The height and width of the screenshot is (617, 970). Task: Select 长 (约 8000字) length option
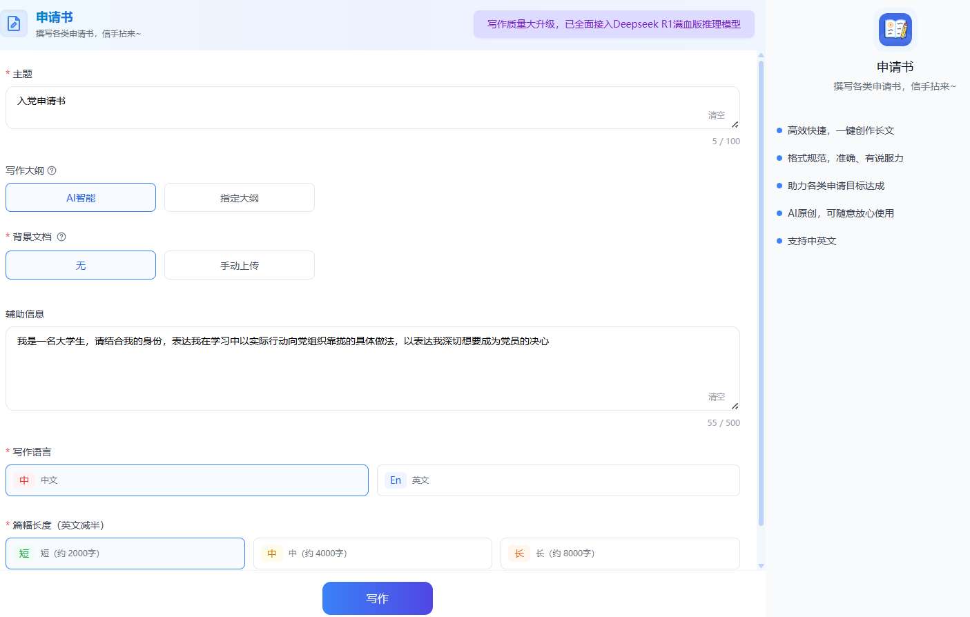point(620,554)
